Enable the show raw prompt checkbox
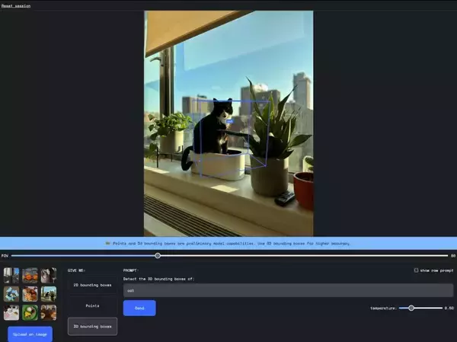Screen dimensions: 457x342 (x=416, y=270)
